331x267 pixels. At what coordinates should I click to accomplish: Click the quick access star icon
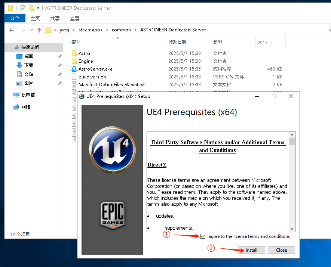(x=17, y=47)
